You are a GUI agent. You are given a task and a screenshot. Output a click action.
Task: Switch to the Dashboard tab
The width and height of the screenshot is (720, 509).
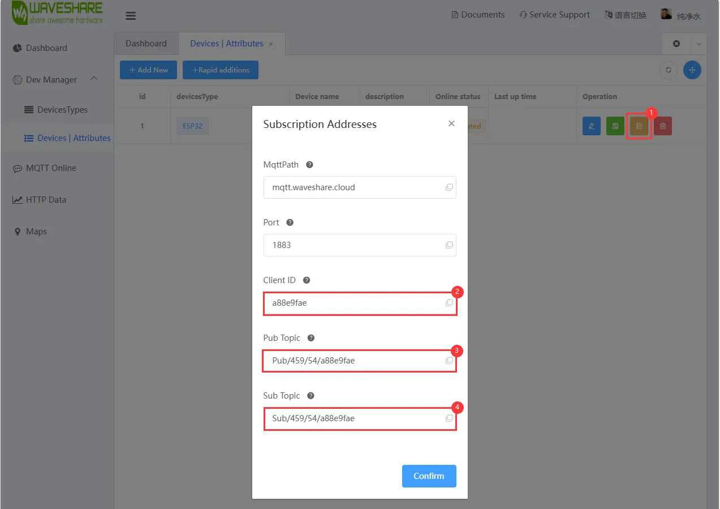146,44
